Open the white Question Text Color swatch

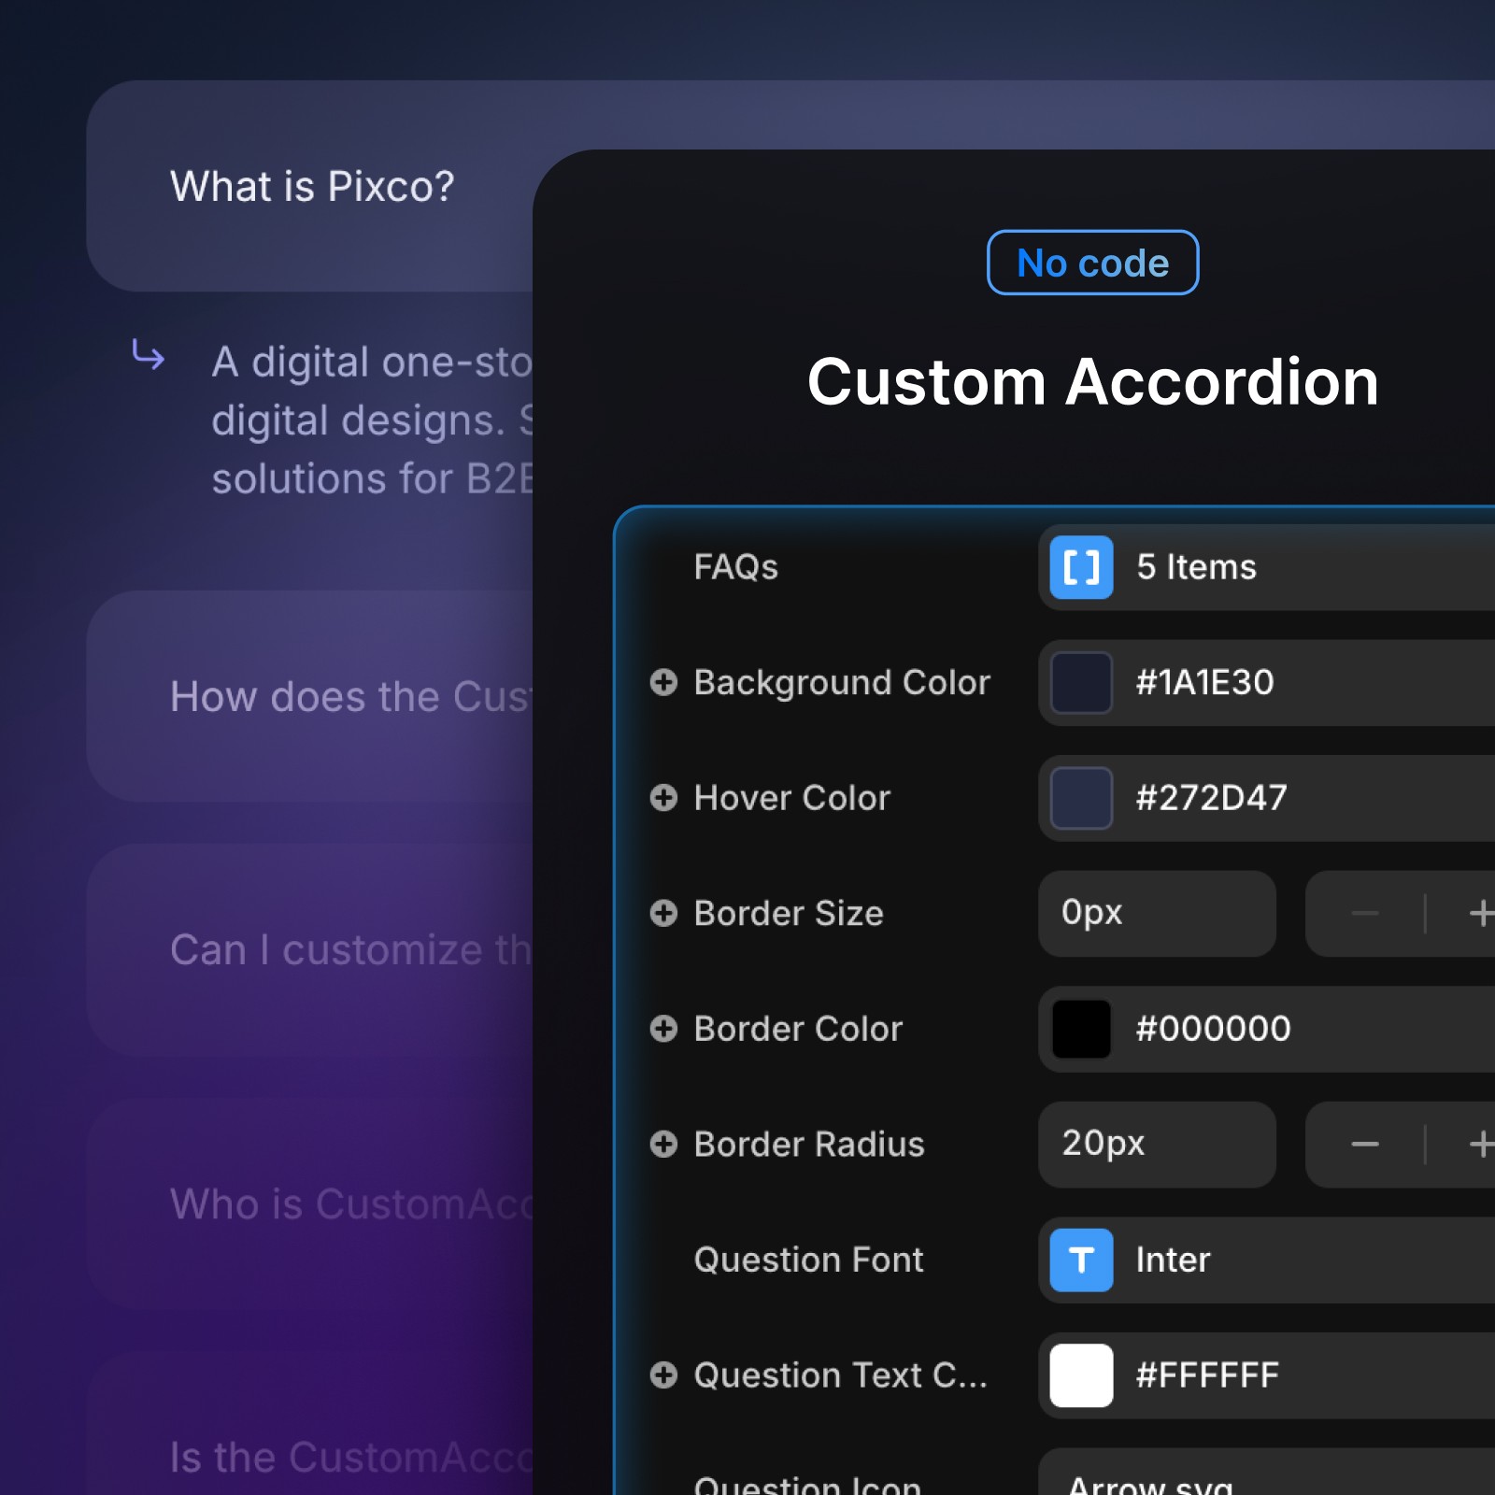pos(1081,1375)
